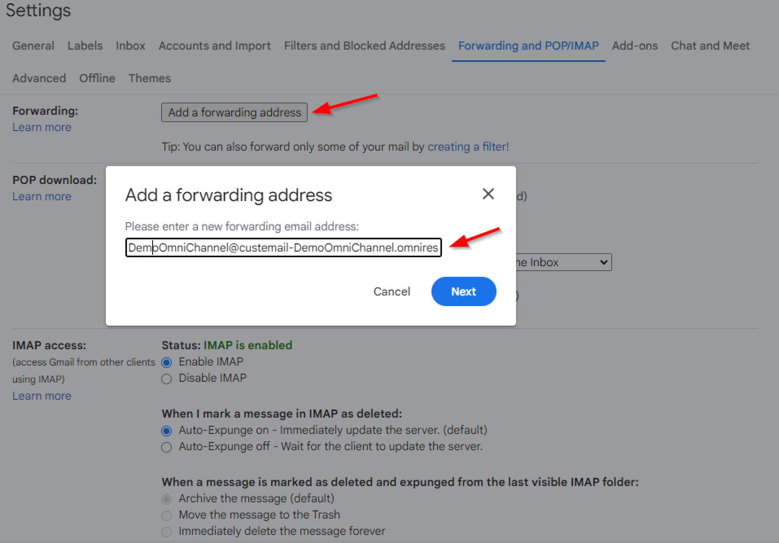
Task: Expand the Inbox dropdown behind dialog
Action: pos(564,263)
